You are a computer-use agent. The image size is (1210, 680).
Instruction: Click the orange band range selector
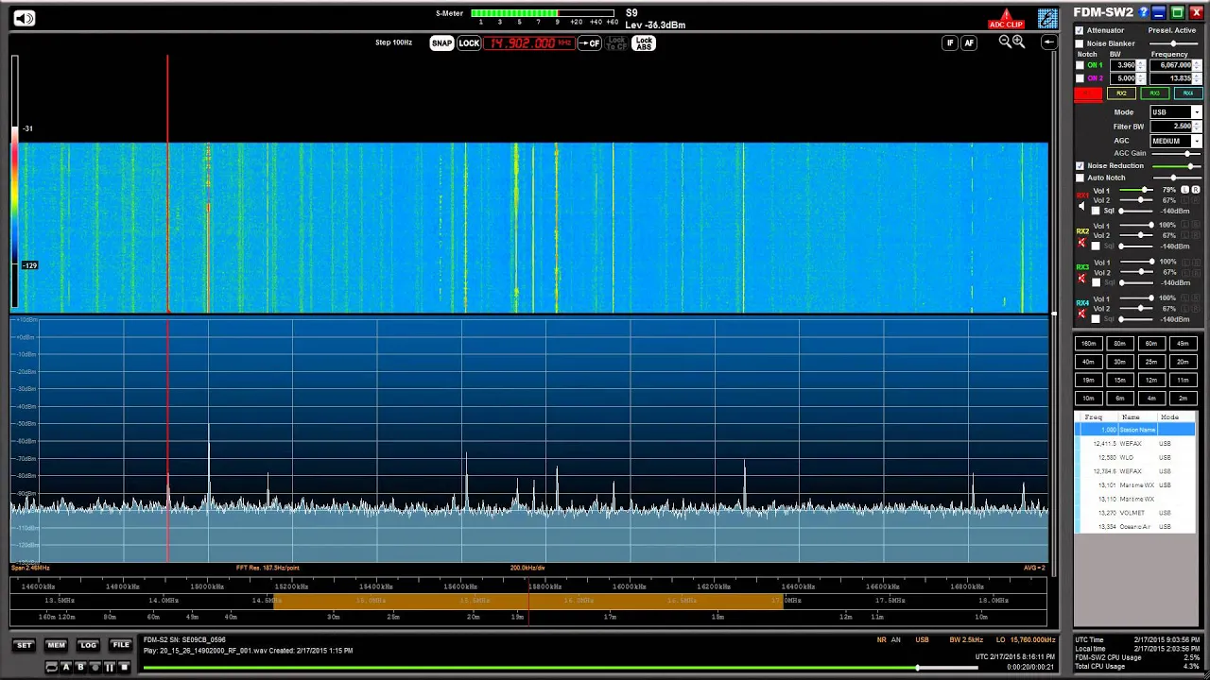pos(527,600)
